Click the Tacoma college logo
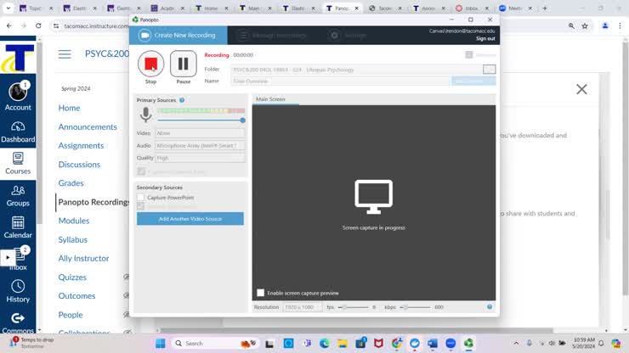This screenshot has width=629, height=353. (18, 58)
